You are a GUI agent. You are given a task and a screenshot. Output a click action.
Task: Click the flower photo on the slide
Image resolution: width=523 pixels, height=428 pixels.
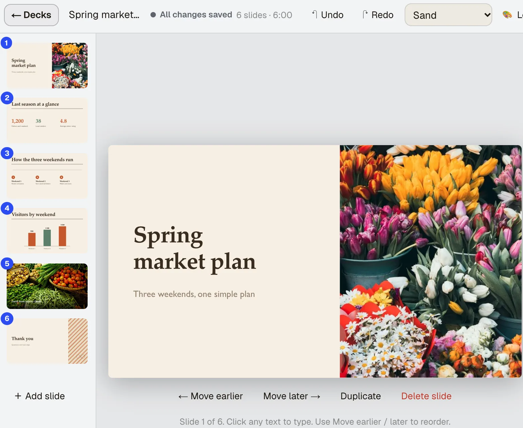[431, 261]
